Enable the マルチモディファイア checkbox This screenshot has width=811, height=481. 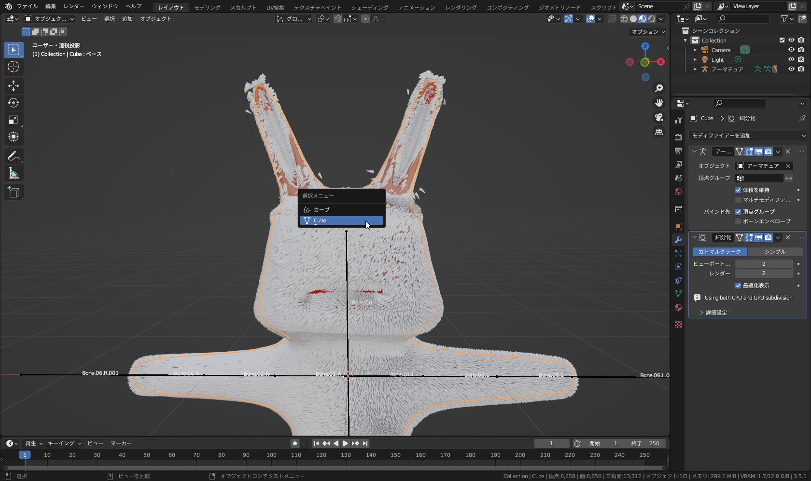(x=738, y=200)
